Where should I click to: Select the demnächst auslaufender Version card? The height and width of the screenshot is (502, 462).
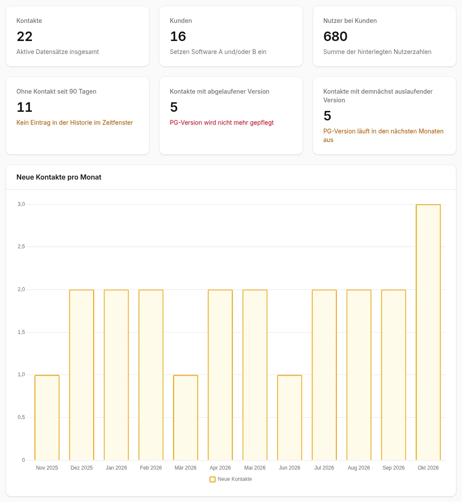tap(384, 116)
